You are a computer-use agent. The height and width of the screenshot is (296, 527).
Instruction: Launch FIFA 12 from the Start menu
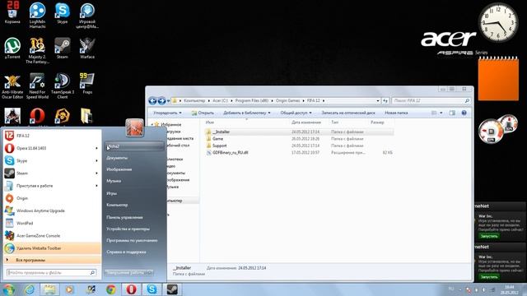[52, 136]
